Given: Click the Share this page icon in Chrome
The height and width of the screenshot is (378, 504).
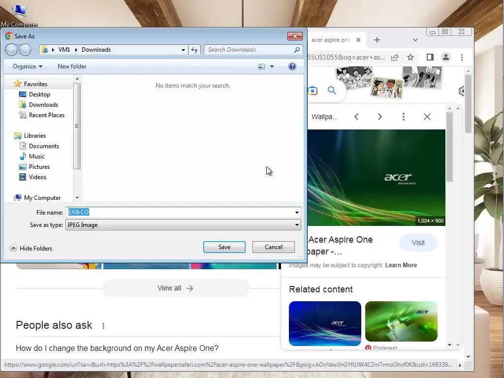Looking at the screenshot, I should click(x=395, y=57).
